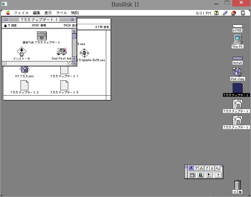The height and width of the screenshot is (197, 251).
Task: Click the zoom box of 7.5.5 アップデート 1 window
Action: point(72,20)
